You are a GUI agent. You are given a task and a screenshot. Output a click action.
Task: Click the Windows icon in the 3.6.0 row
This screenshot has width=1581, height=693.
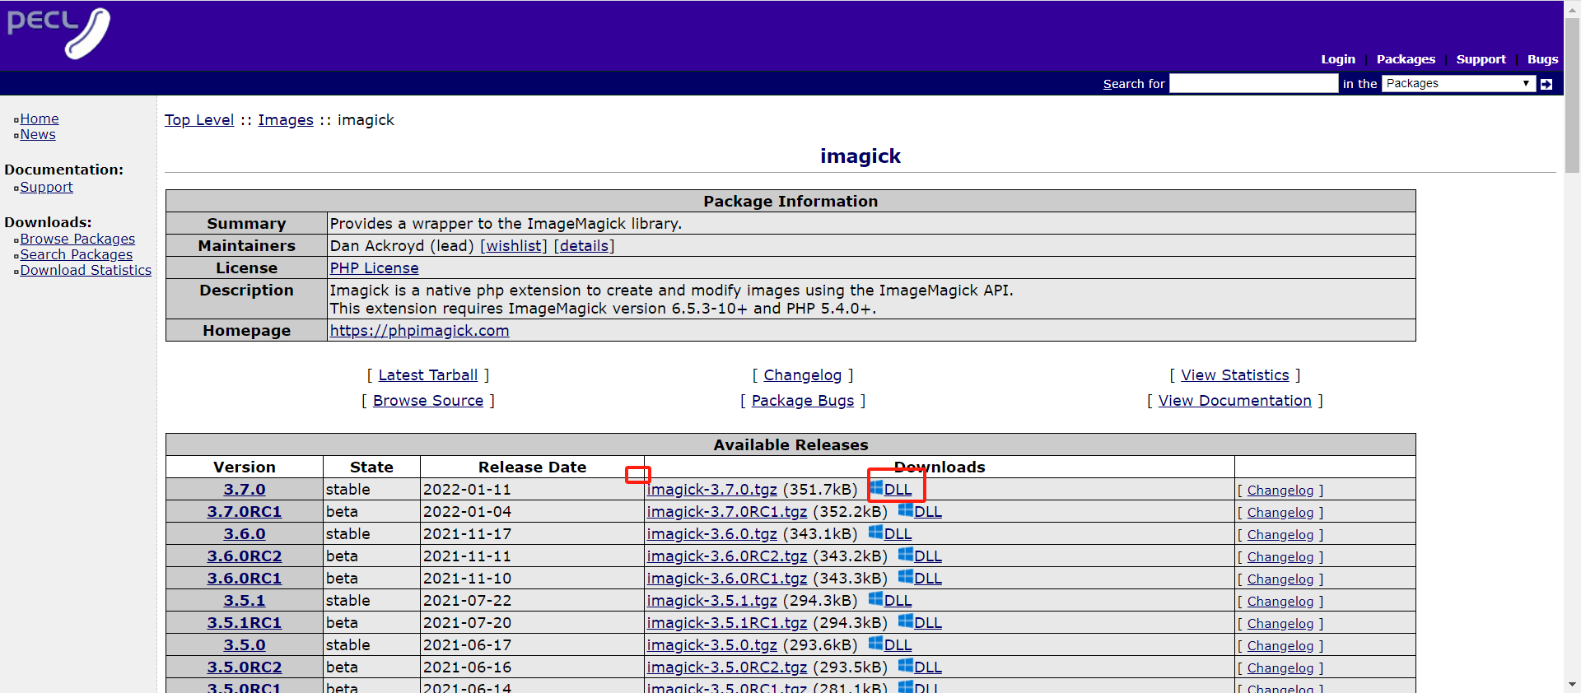(x=876, y=533)
